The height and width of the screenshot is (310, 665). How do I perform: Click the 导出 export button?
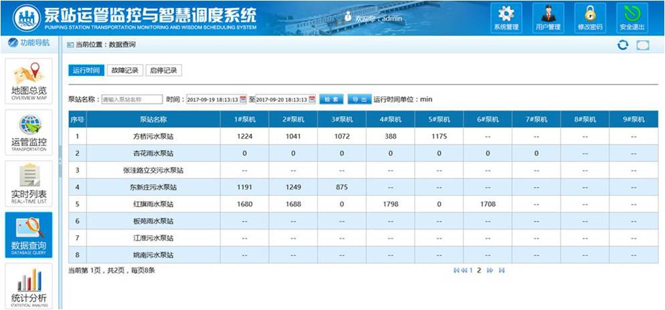tap(359, 99)
